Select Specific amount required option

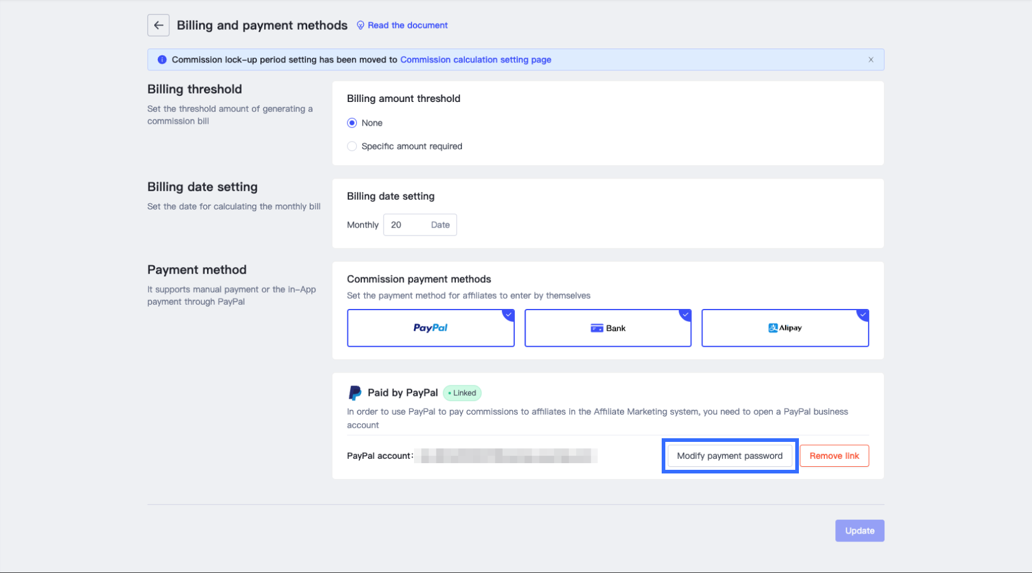pyautogui.click(x=352, y=146)
